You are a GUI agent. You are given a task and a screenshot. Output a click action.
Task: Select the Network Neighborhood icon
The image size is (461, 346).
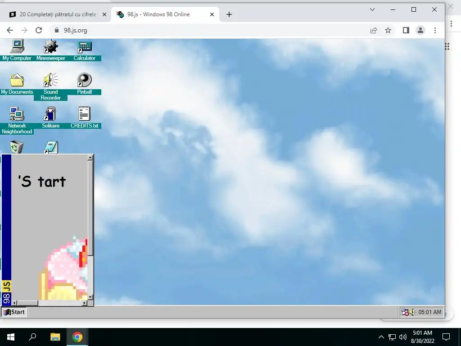[x=17, y=120]
